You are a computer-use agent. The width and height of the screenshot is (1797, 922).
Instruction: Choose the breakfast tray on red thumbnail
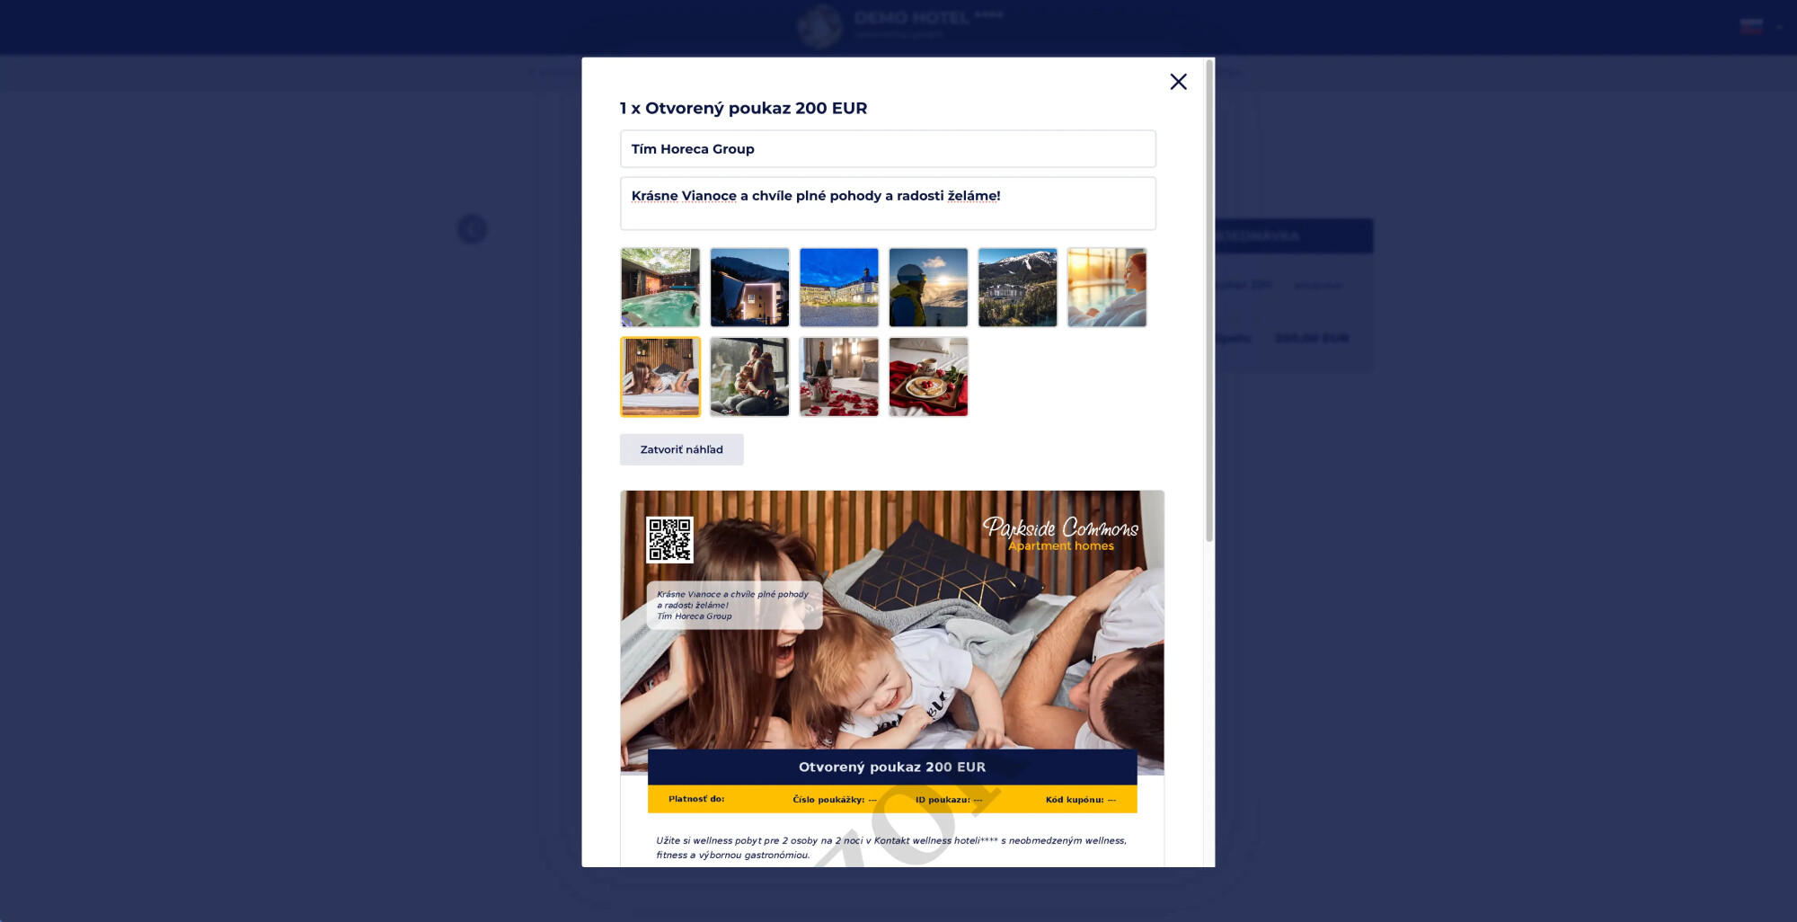coord(928,377)
